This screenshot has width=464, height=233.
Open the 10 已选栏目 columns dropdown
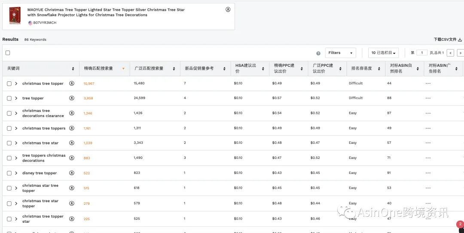point(383,53)
